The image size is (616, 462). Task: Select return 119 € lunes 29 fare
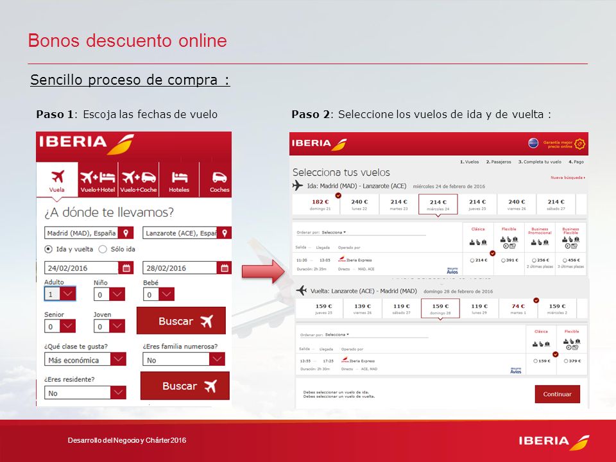pos(479,309)
